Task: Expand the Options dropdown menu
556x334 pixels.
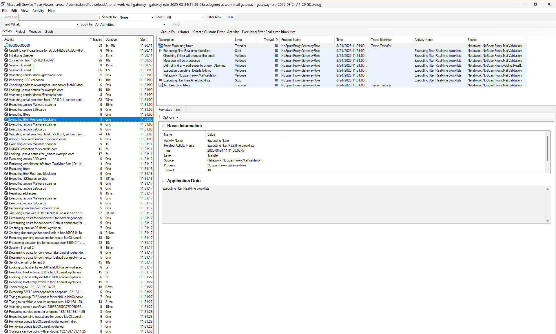Action: click(x=170, y=117)
